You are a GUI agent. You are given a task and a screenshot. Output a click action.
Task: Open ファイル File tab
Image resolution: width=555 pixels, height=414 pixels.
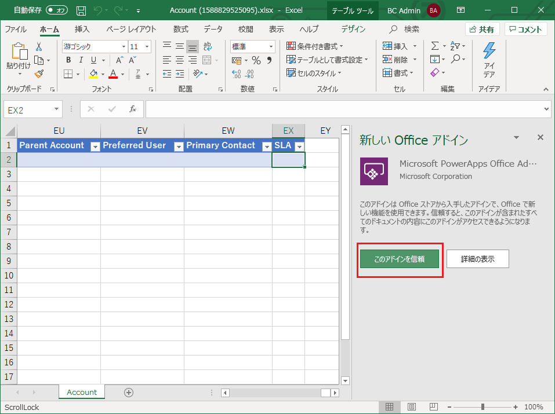[x=16, y=30]
